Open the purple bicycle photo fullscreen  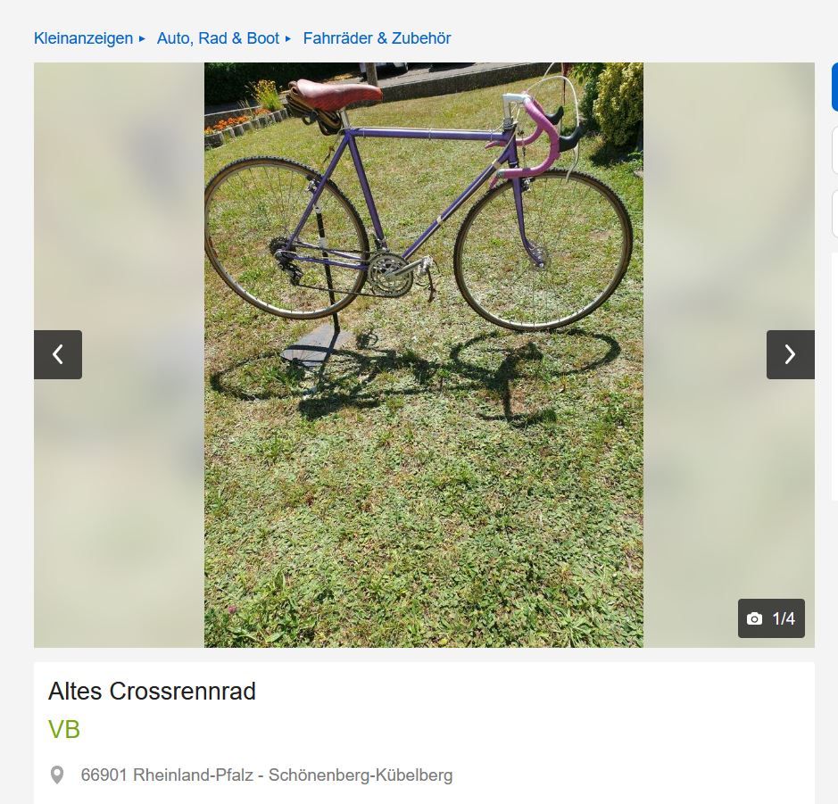click(x=424, y=355)
